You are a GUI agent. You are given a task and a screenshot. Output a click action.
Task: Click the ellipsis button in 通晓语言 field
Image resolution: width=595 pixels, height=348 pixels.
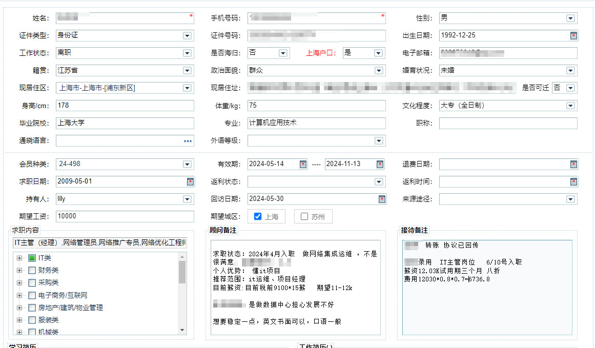coord(188,141)
